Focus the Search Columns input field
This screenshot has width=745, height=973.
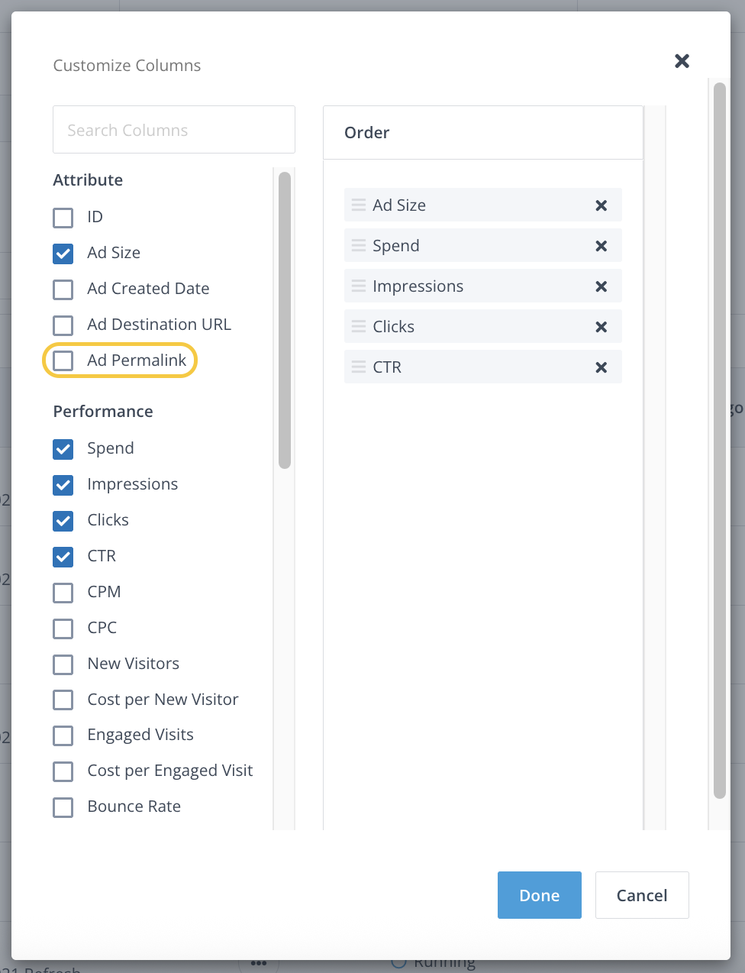point(174,130)
